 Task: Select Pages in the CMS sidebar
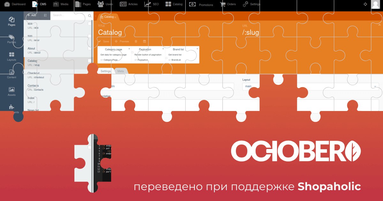click(x=11, y=21)
